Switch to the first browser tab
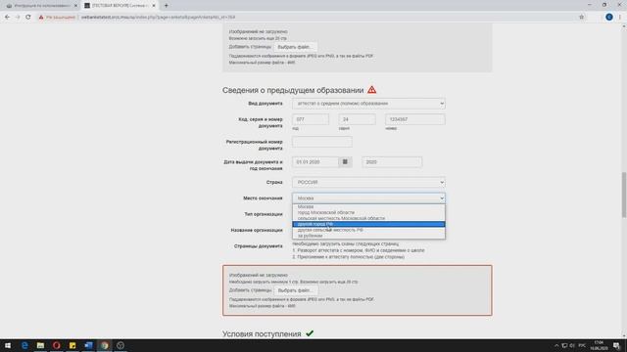Image resolution: width=627 pixels, height=352 pixels. pyautogui.click(x=41, y=6)
